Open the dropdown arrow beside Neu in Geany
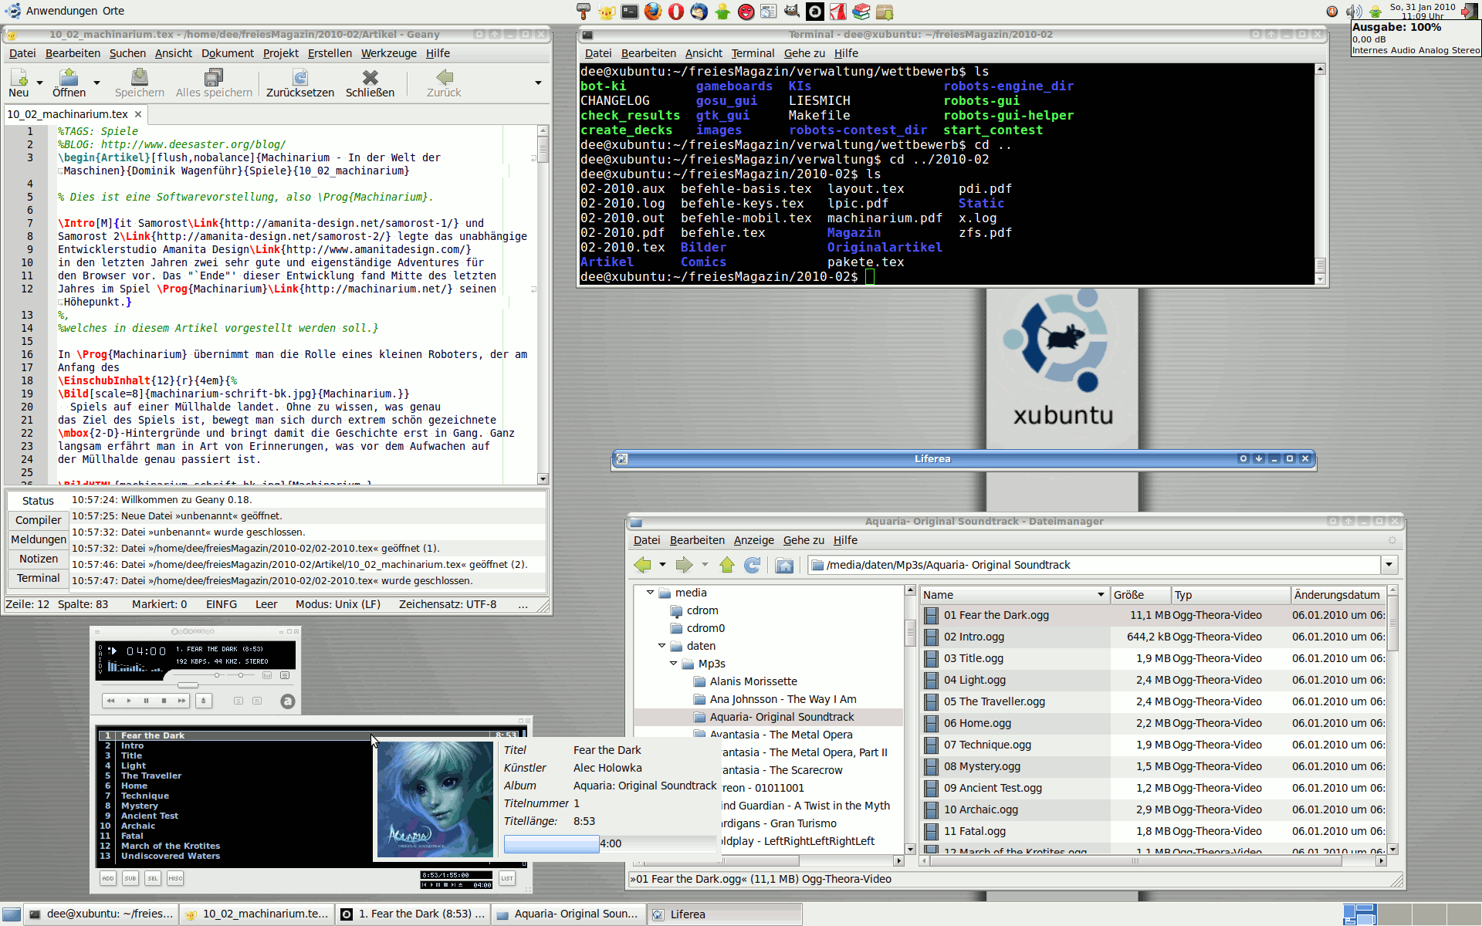Image resolution: width=1482 pixels, height=926 pixels. pyautogui.click(x=39, y=83)
